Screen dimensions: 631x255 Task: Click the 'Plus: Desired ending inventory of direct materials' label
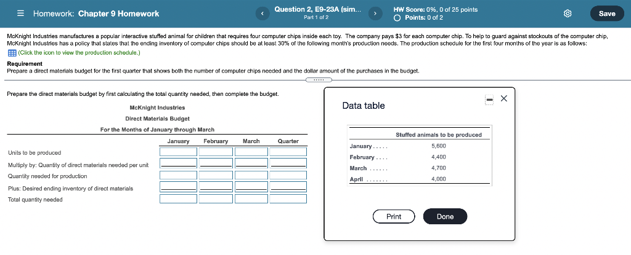pos(70,189)
